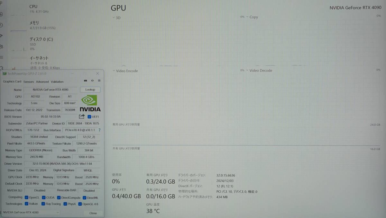Click GPU-Z title bar app icon

pyautogui.click(x=5, y=74)
